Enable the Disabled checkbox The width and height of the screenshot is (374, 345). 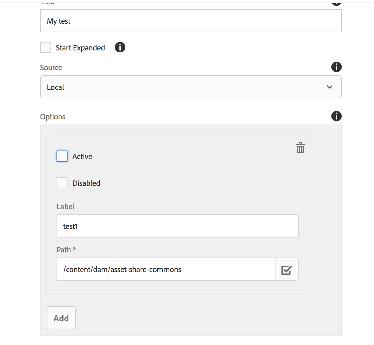(62, 183)
